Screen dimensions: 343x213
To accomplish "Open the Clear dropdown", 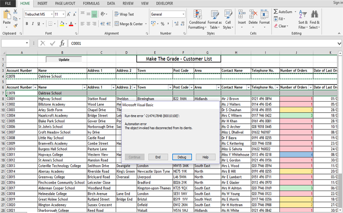I will pyautogui.click(x=281, y=26).
